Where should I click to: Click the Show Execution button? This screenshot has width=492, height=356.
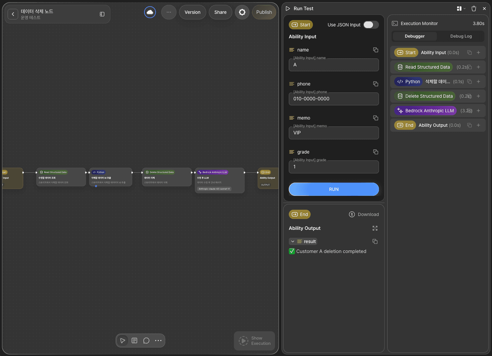click(254, 341)
